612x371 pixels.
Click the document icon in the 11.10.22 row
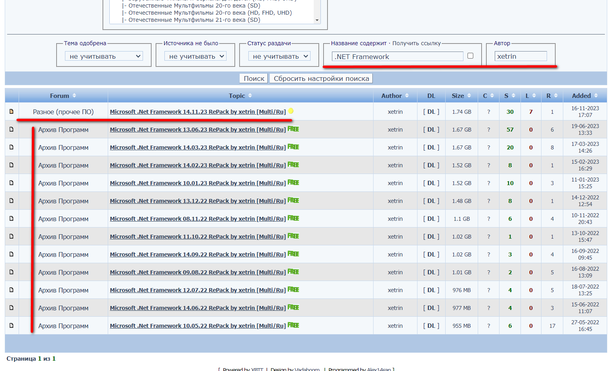(x=11, y=236)
